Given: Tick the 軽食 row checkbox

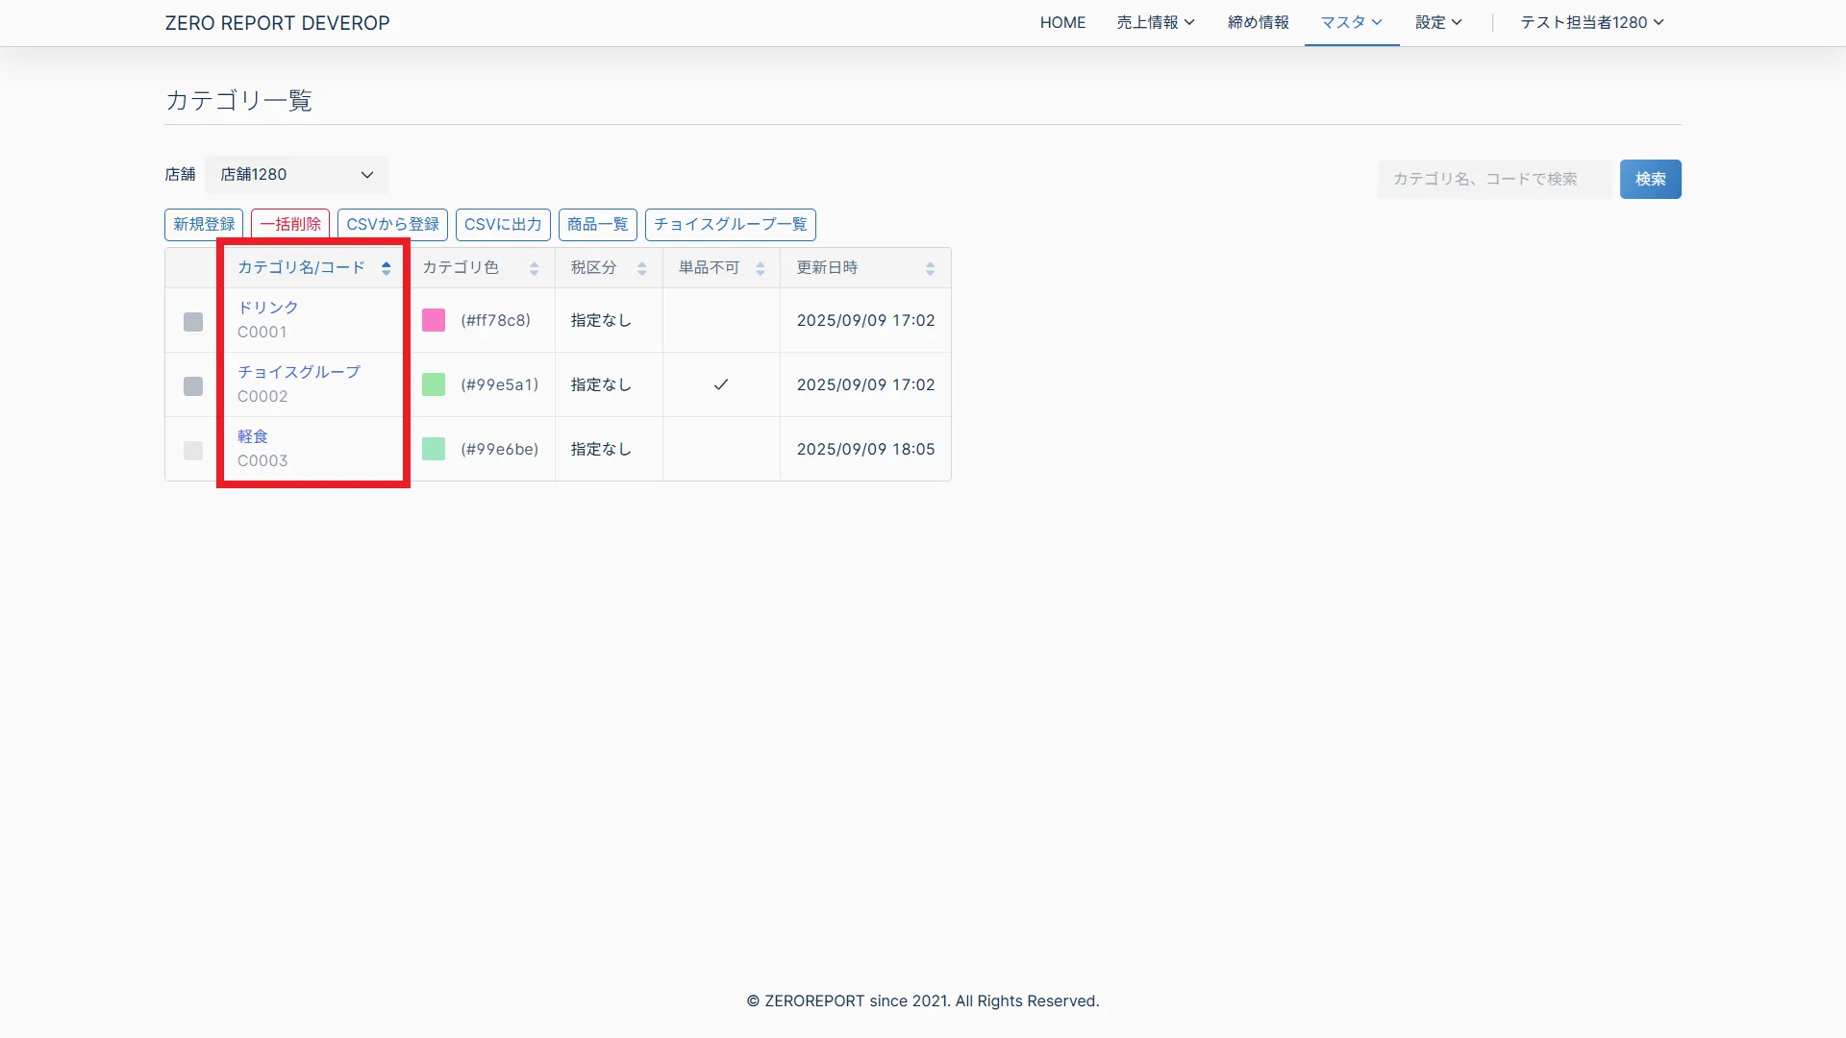Looking at the screenshot, I should click(x=193, y=451).
